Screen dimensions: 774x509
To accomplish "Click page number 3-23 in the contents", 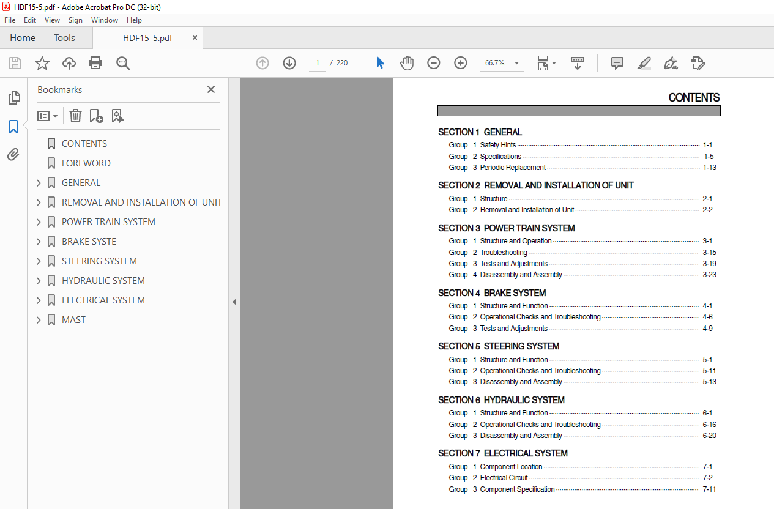I will [x=709, y=275].
